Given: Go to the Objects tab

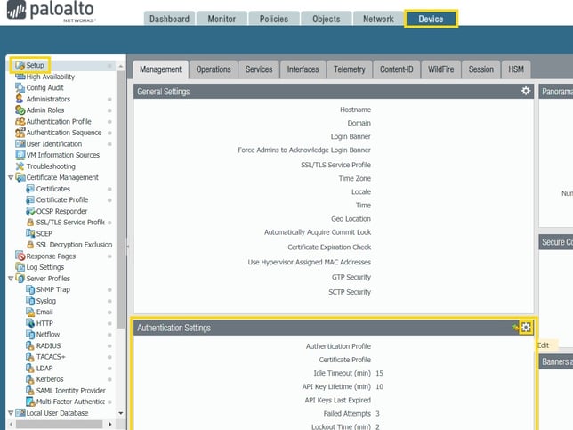Looking at the screenshot, I should [326, 19].
